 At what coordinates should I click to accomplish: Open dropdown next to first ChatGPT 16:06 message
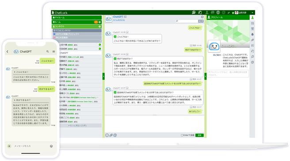(x=127, y=32)
